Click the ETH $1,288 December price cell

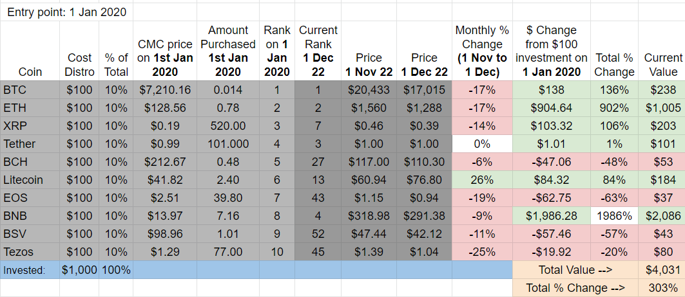coord(424,108)
